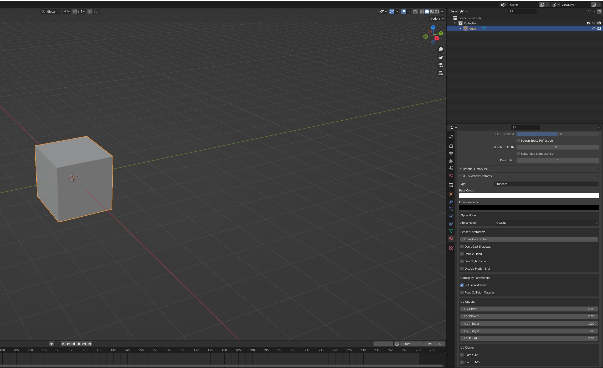This screenshot has height=368, width=603.
Task: Click the pan view hand icon
Action: click(x=441, y=57)
